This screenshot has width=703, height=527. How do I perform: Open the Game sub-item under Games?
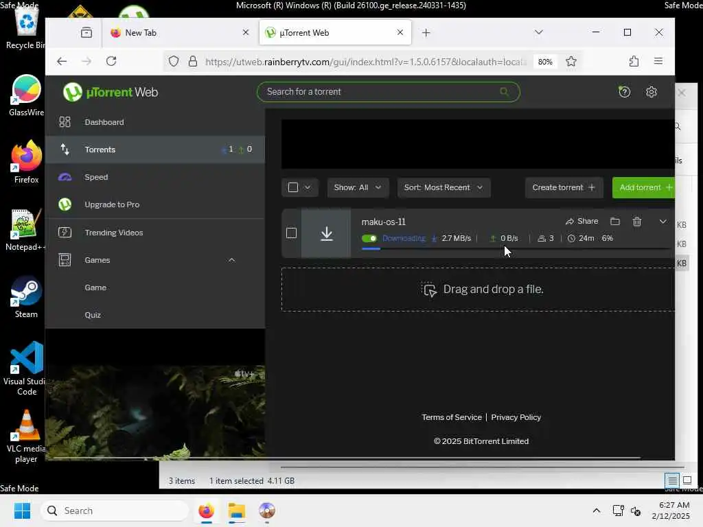coord(95,288)
